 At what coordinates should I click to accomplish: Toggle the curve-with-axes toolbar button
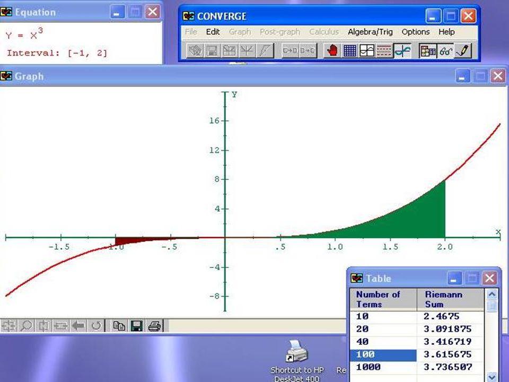[x=402, y=51]
